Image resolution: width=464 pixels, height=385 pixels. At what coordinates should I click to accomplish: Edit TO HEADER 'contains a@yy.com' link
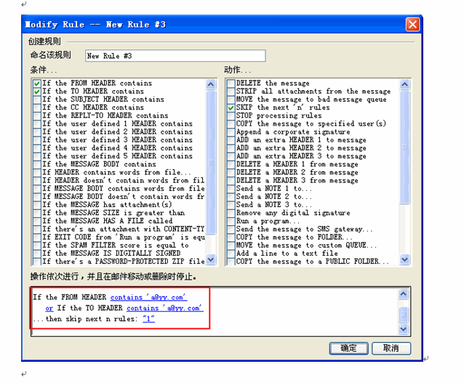point(165,308)
